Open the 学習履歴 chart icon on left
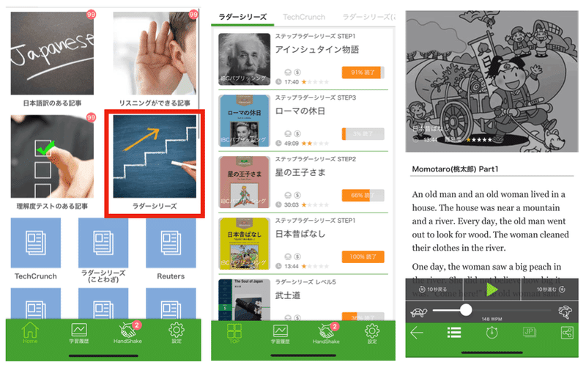586x365 pixels. coord(79,333)
